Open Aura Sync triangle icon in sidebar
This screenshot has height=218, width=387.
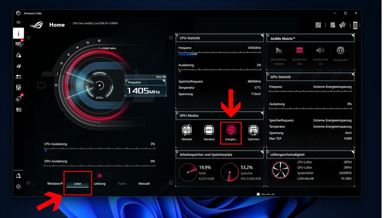point(18,55)
